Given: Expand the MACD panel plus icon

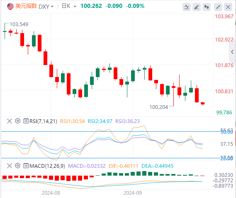Looking at the screenshot, I should 26,166.
